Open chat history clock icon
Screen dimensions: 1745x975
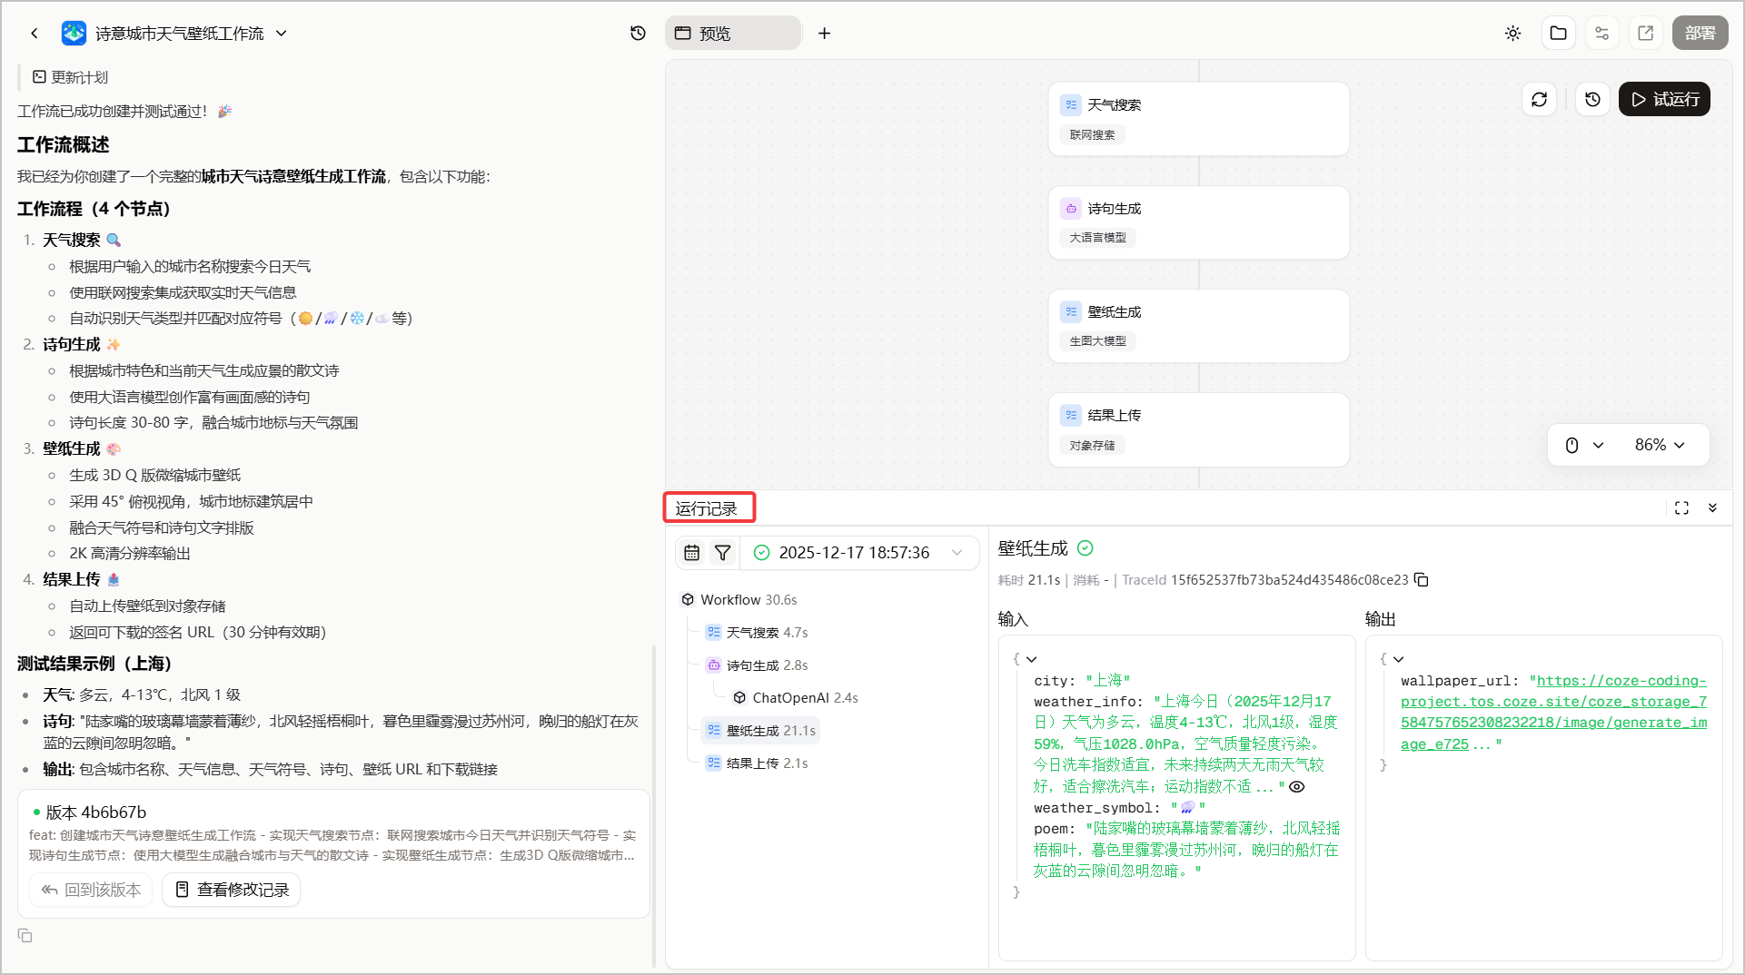point(638,34)
